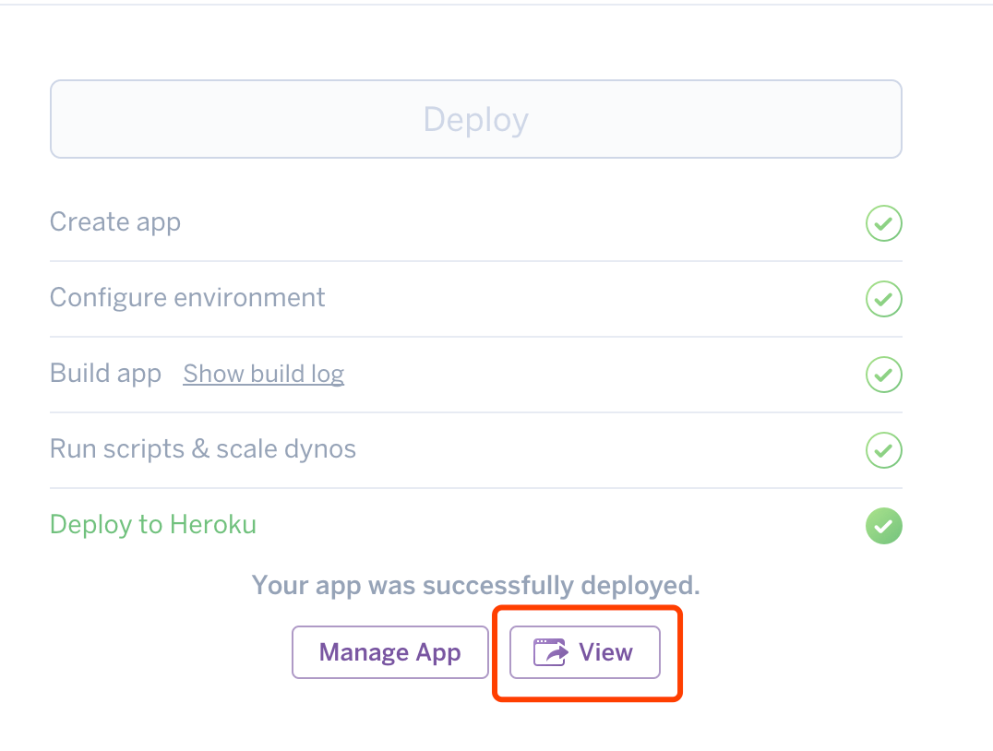Select the Configure environment step label
The width and height of the screenshot is (993, 751).
click(x=187, y=298)
